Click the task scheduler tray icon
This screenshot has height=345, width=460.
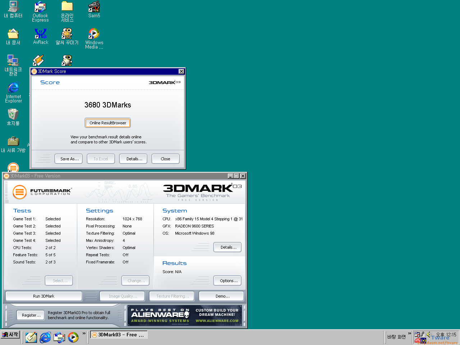click(x=417, y=335)
